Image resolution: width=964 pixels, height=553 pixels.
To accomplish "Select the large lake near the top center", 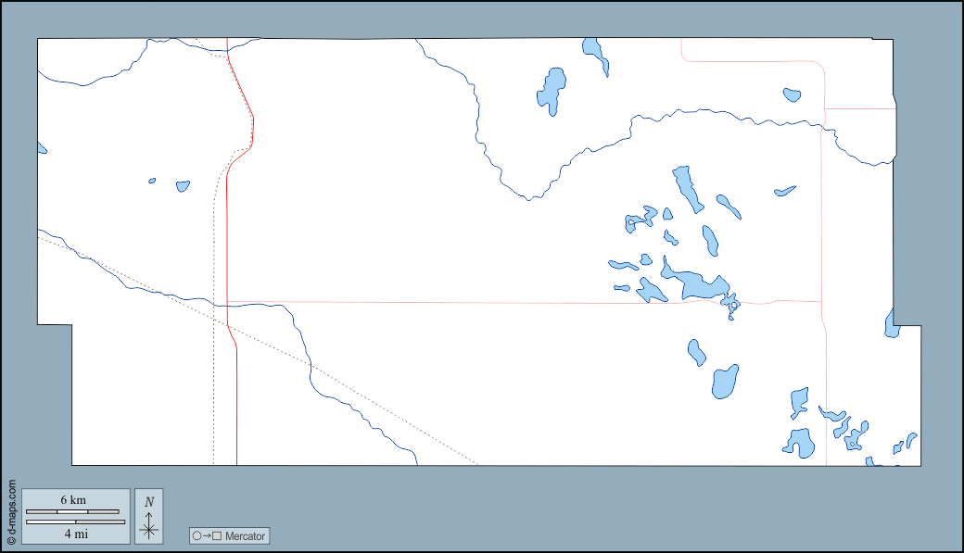I will (x=552, y=89).
